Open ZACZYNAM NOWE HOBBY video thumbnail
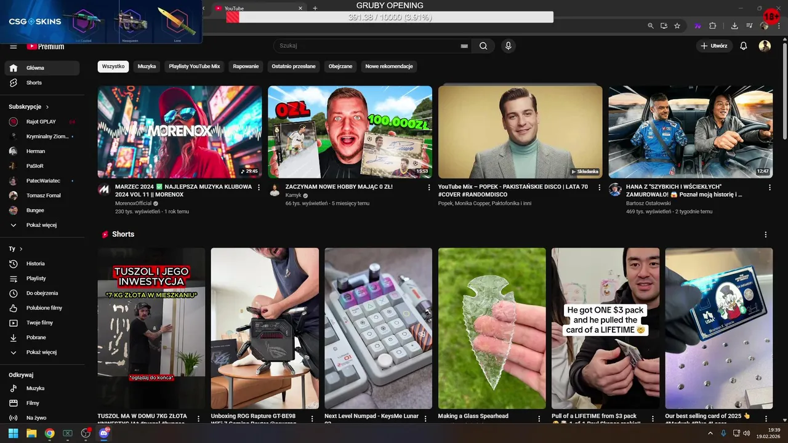 (x=350, y=132)
